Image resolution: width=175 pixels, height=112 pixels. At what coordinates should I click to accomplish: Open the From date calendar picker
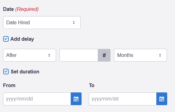pos(76,99)
